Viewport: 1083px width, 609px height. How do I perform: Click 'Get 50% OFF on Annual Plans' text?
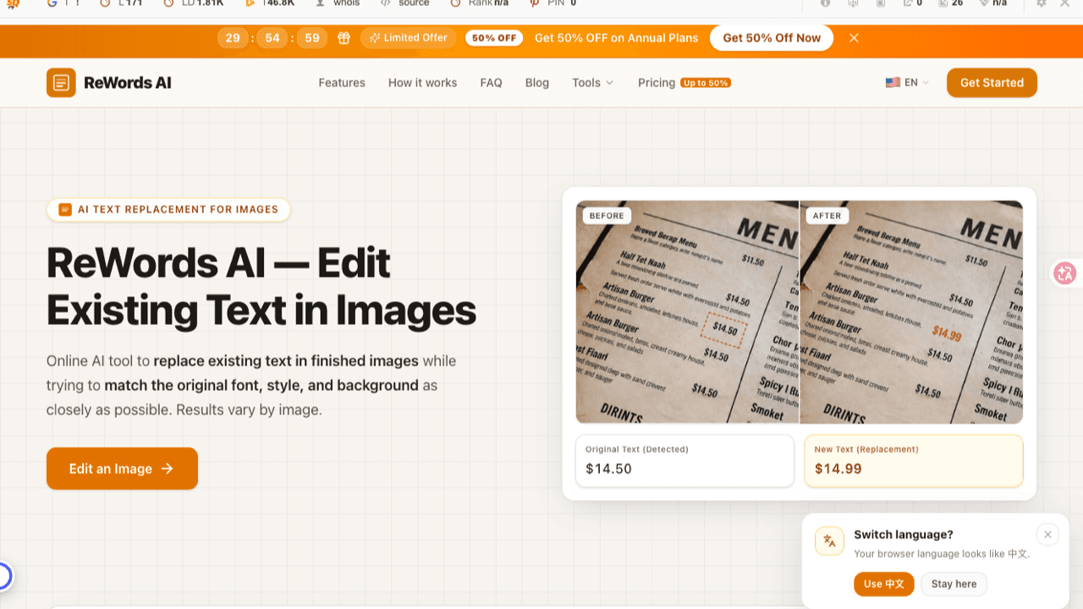point(617,38)
